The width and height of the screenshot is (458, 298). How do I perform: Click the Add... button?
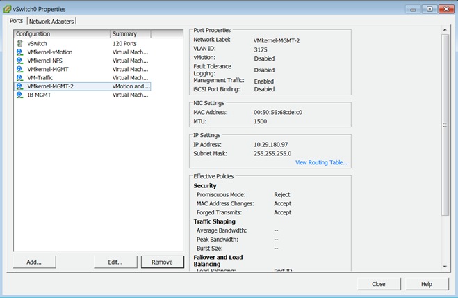(x=34, y=262)
